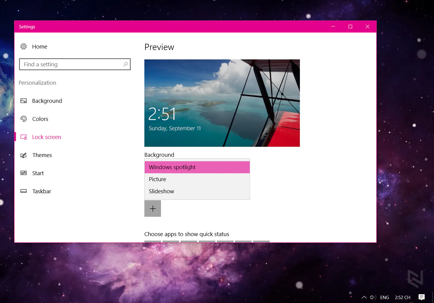Viewport: 434px width, 303px height.
Task: Maximize the Settings window
Action: 350,27
